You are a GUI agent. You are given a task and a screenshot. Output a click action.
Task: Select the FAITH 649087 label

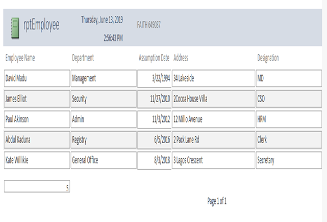point(148,25)
